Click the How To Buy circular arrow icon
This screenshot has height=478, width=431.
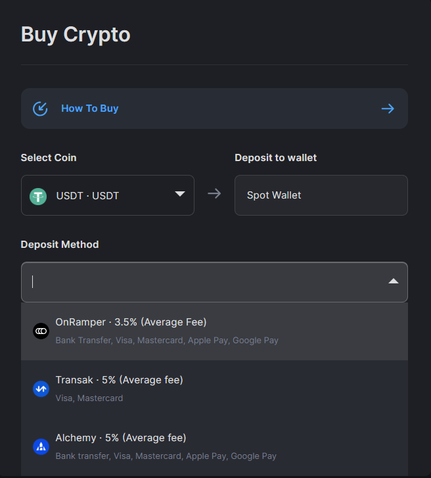coord(40,108)
